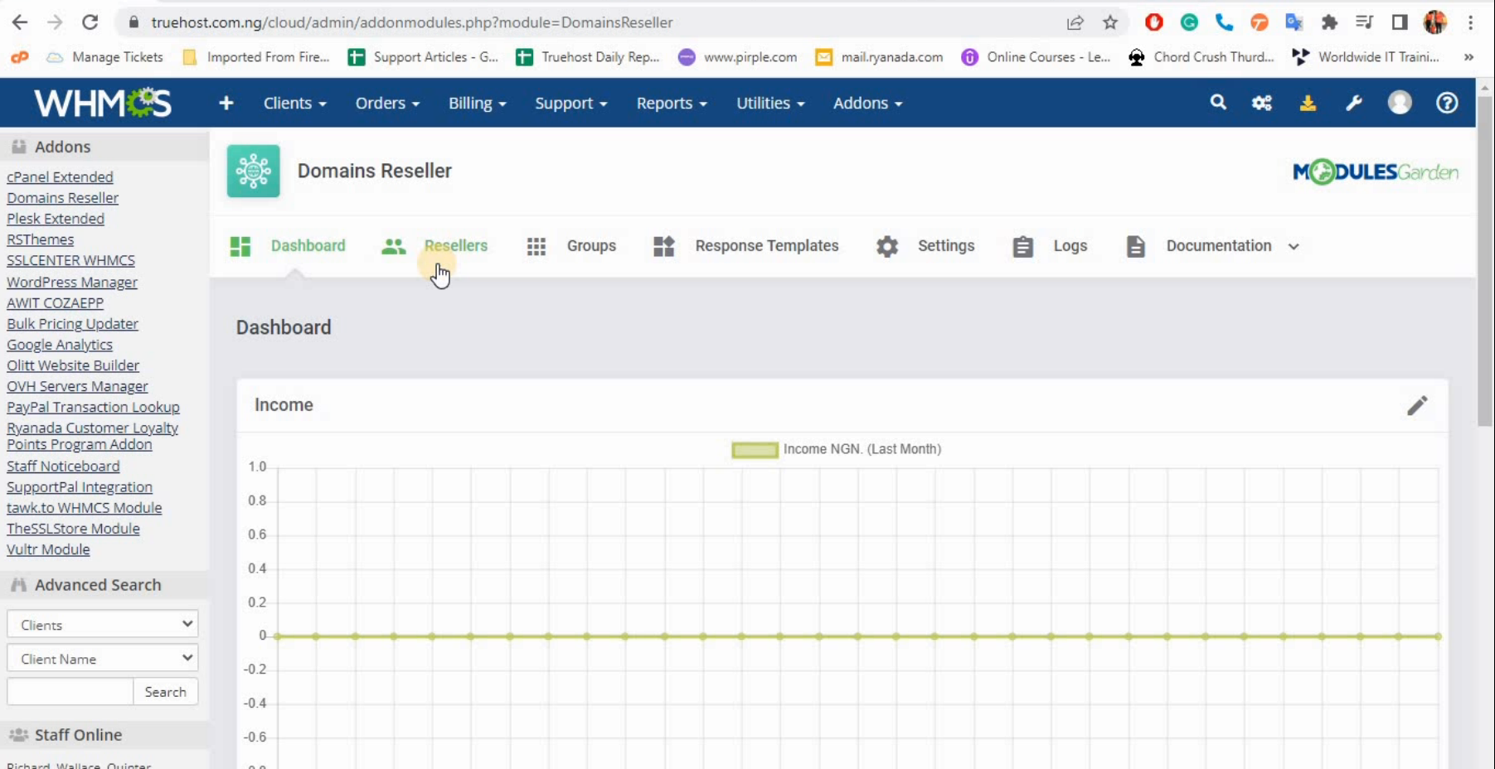The image size is (1495, 769).
Task: Open the wrench setup icon
Action: point(1354,103)
